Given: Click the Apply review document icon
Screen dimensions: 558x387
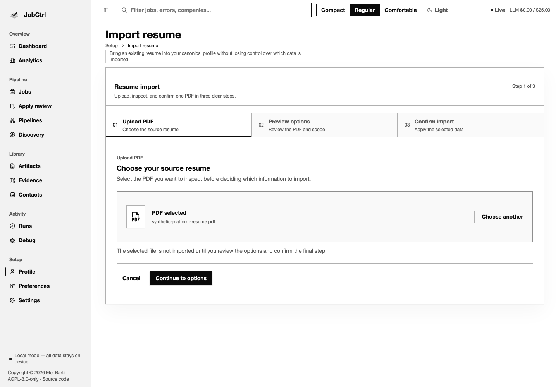Looking at the screenshot, I should tap(12, 106).
